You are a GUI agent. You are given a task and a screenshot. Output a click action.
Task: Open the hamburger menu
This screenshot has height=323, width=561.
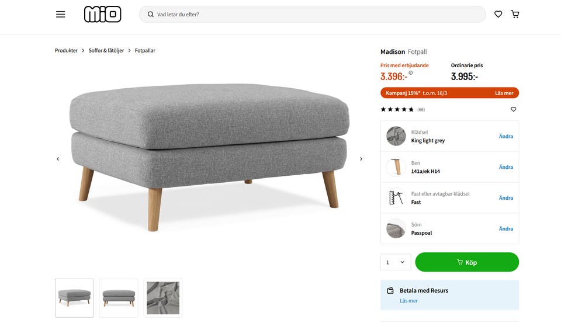[61, 14]
